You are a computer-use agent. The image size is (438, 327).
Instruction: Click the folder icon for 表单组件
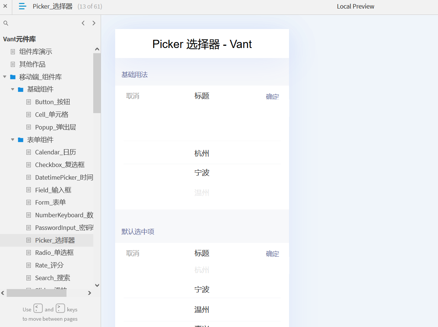[x=21, y=140]
